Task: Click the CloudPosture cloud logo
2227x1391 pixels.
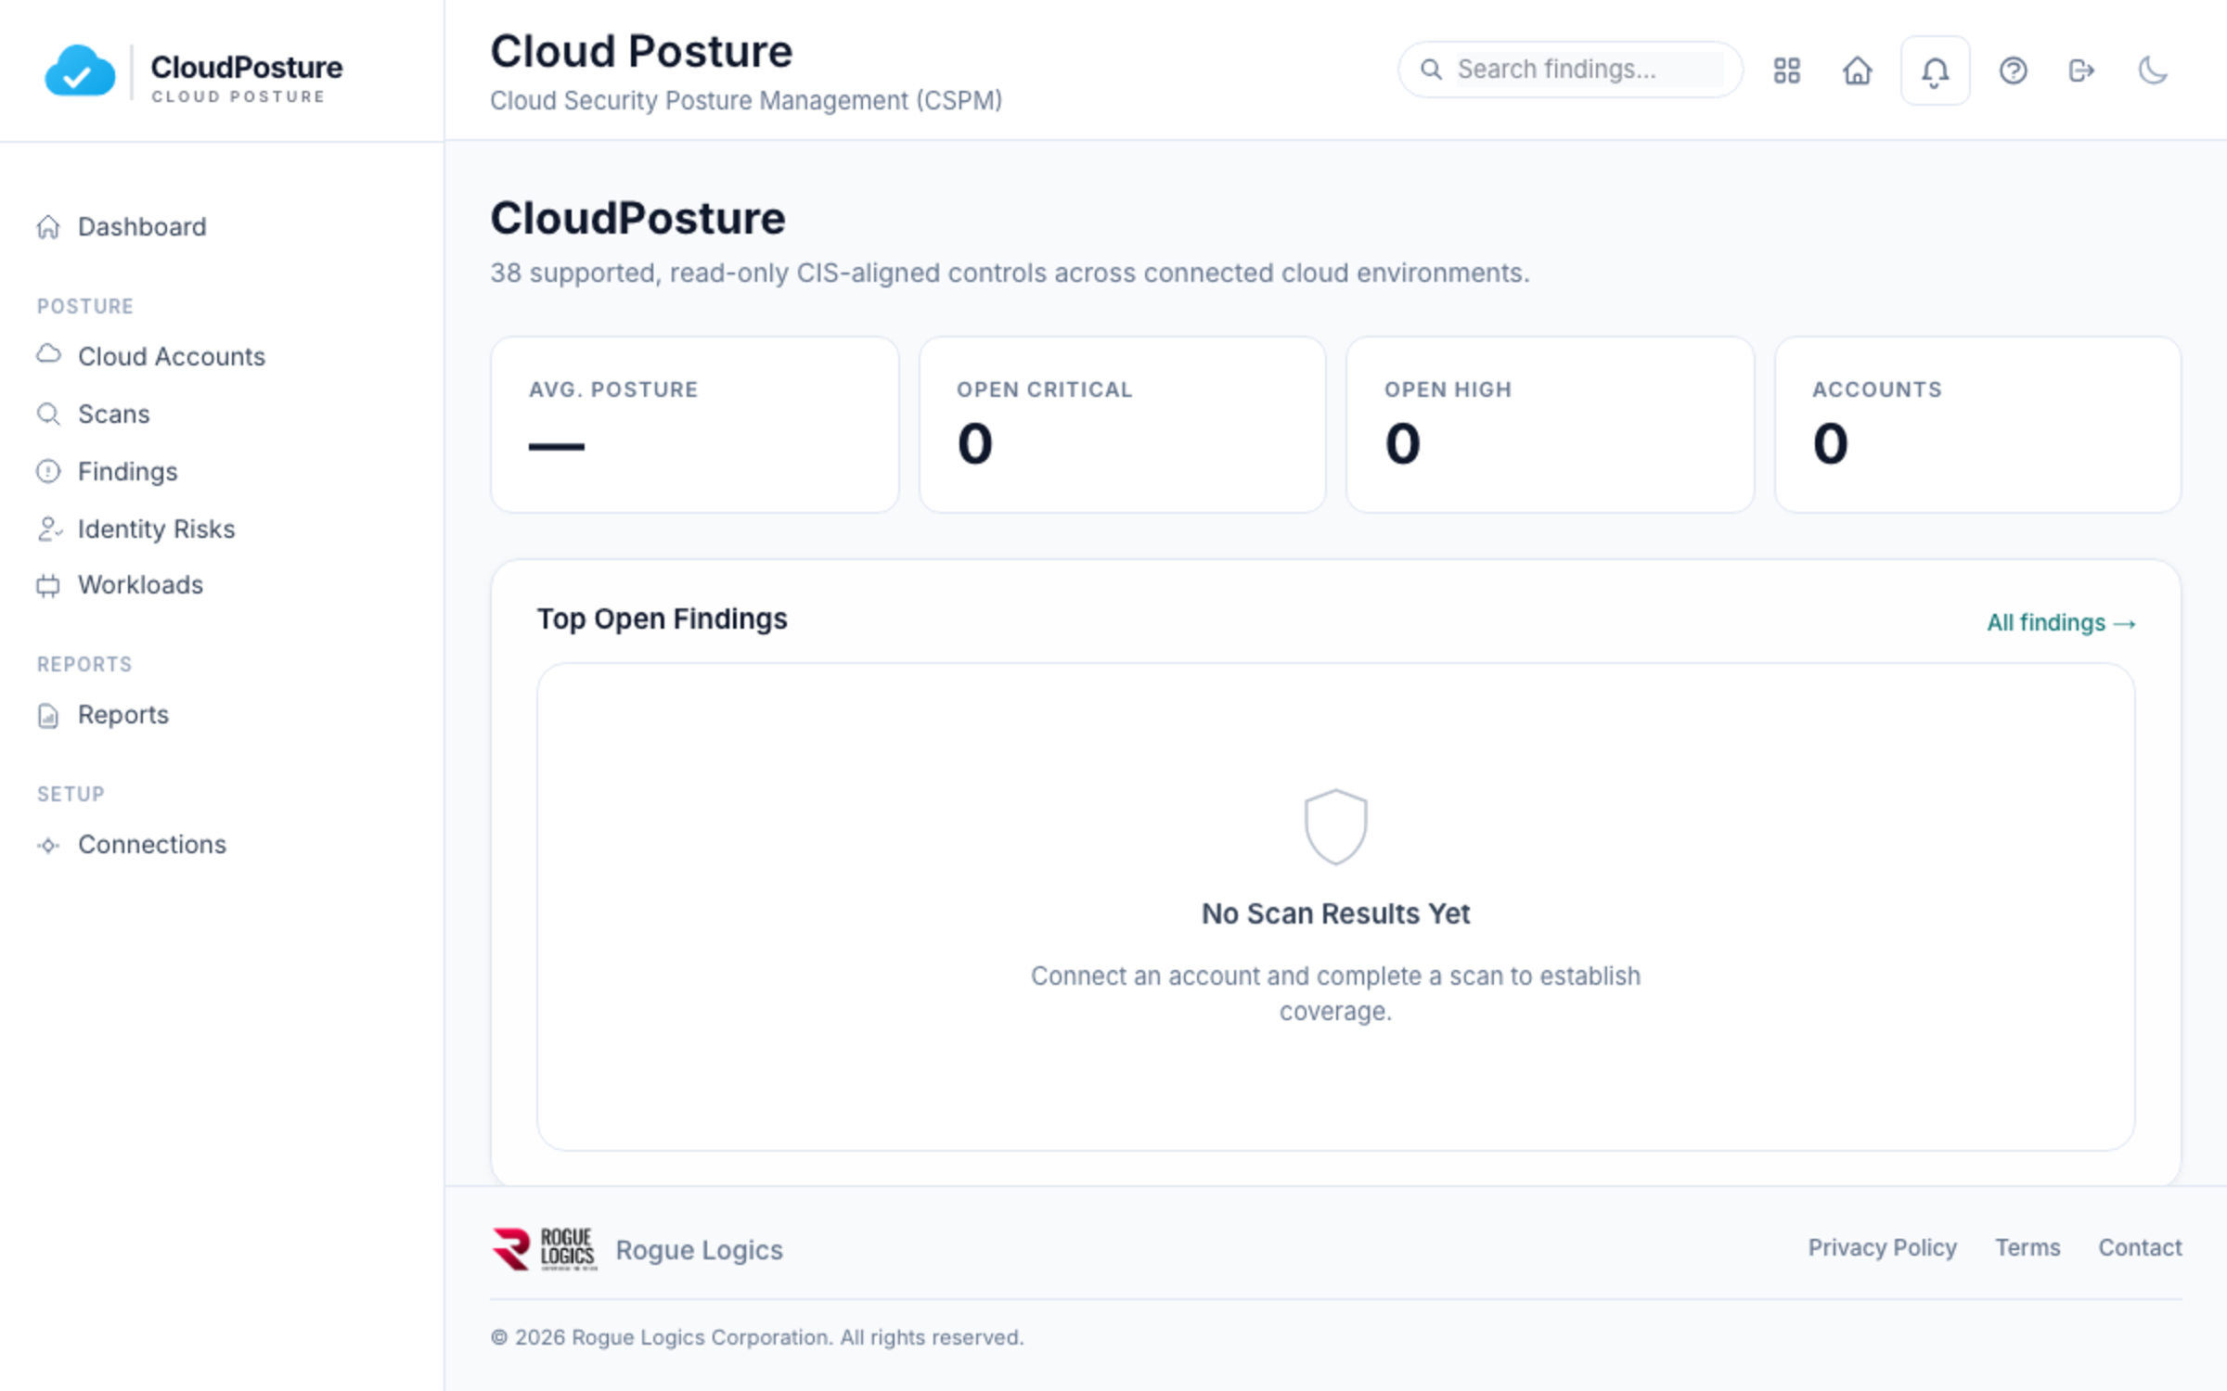Action: [80, 71]
